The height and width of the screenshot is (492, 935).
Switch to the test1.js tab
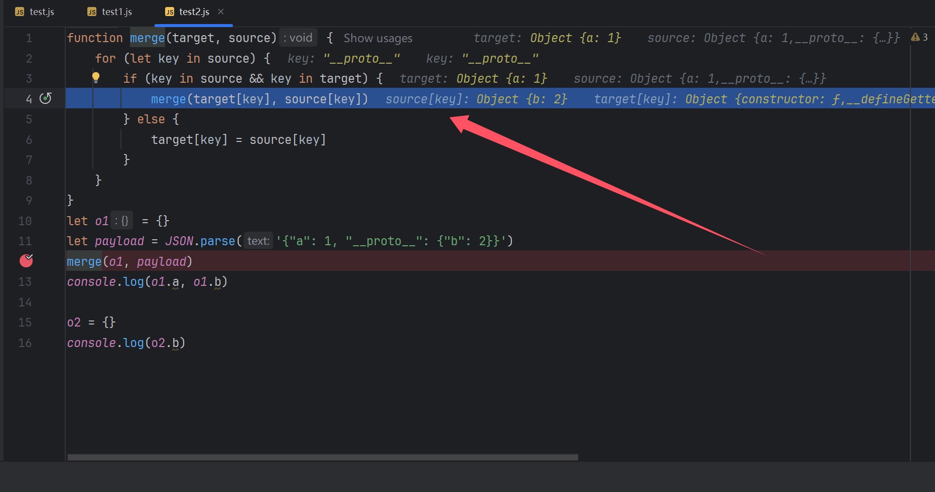[x=116, y=12]
